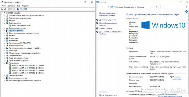189x97 pixels.
Task: Select the DVD drives category icon
Action: click(7, 16)
